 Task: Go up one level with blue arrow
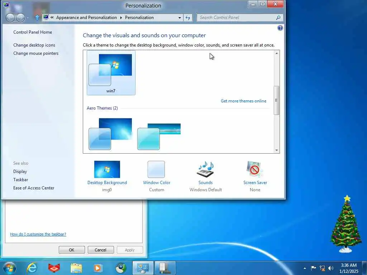coord(37,18)
